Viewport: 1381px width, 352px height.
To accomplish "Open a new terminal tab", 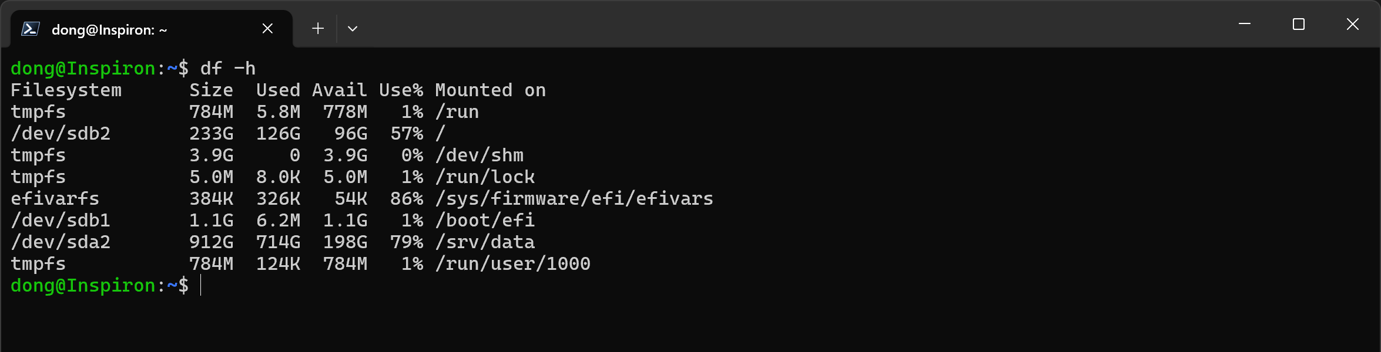I will coord(318,29).
